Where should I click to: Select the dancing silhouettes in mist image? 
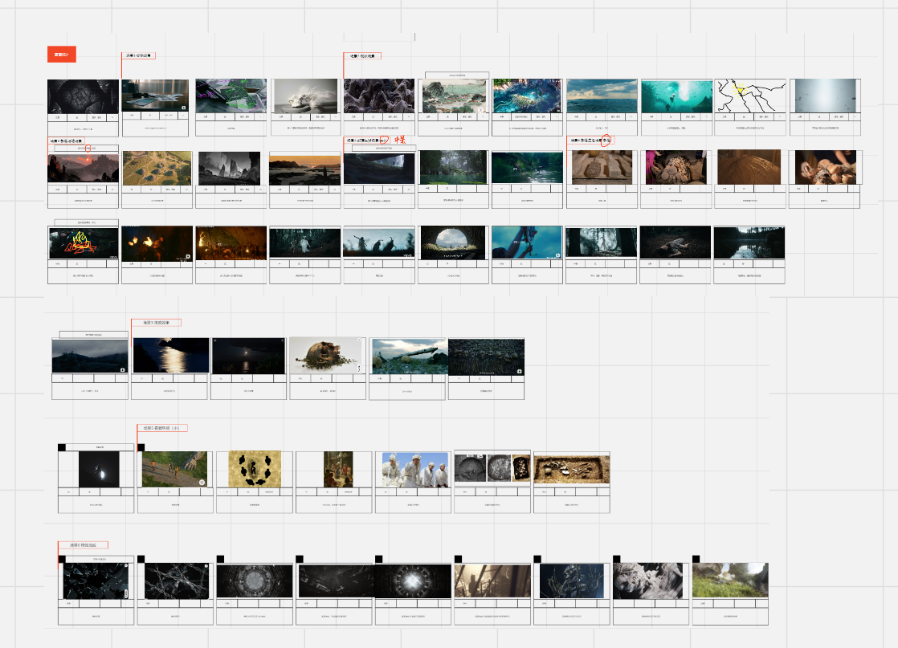click(x=379, y=243)
